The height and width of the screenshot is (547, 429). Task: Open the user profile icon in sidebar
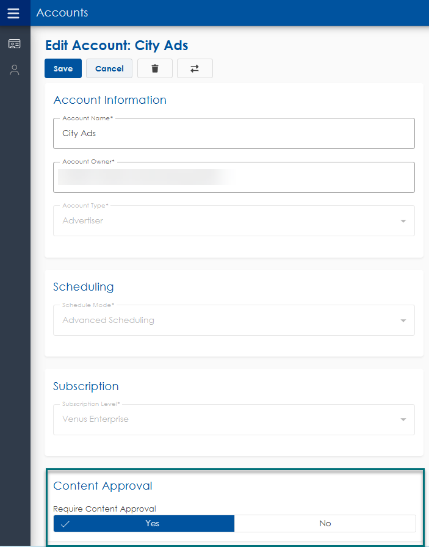click(15, 70)
